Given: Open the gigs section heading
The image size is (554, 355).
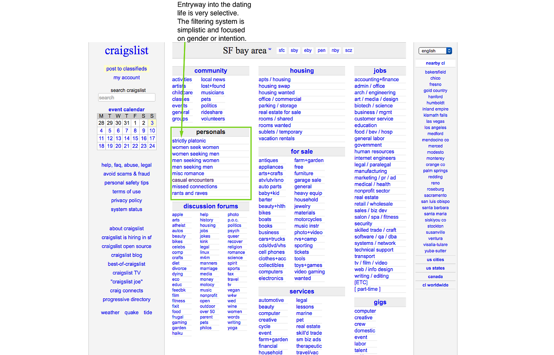Looking at the screenshot, I should click(x=380, y=302).
